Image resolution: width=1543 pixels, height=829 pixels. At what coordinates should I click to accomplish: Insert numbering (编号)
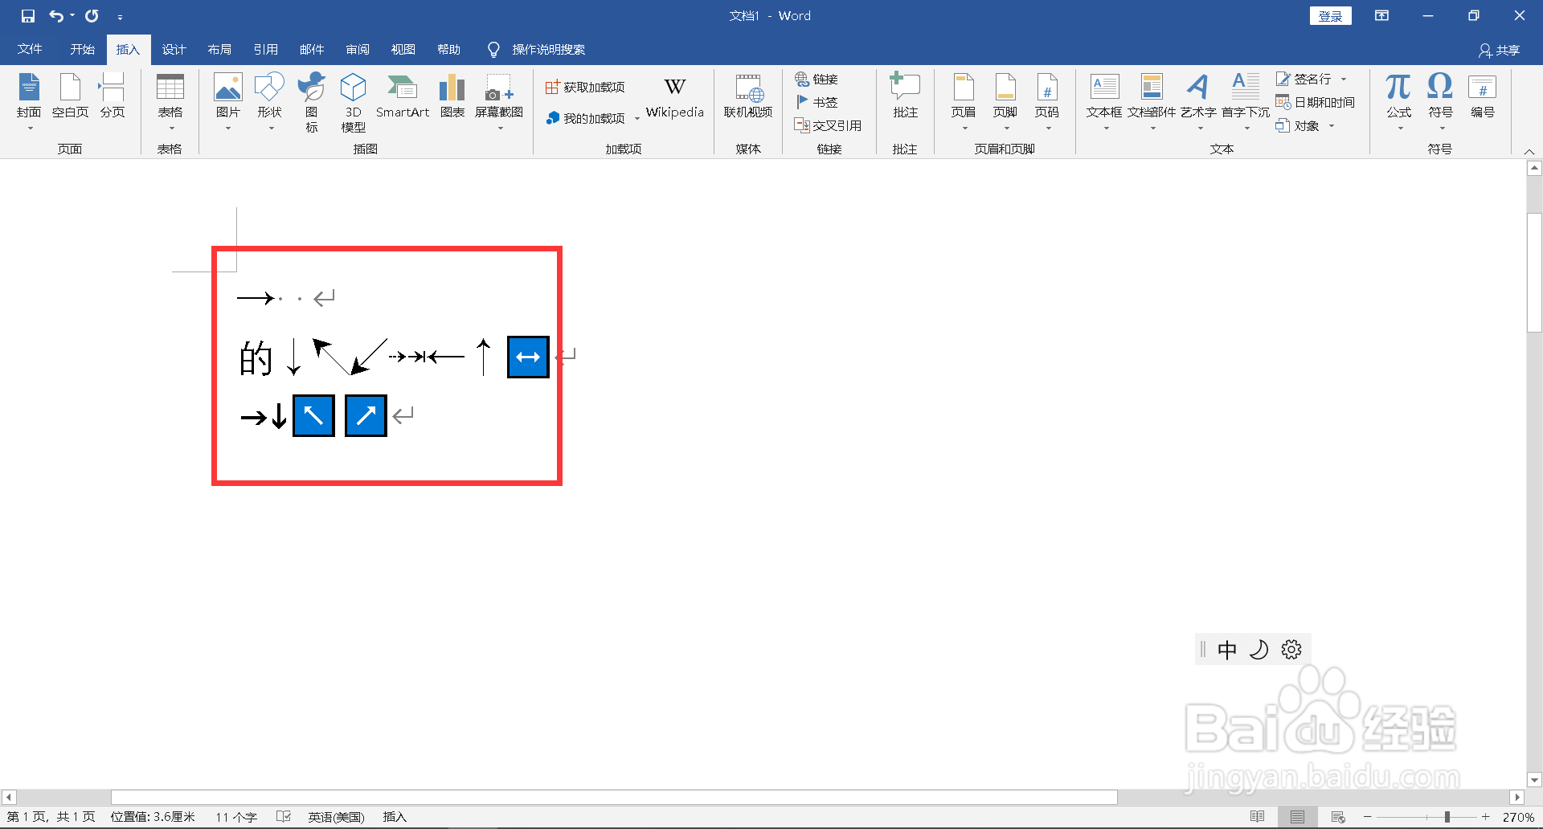pyautogui.click(x=1483, y=96)
